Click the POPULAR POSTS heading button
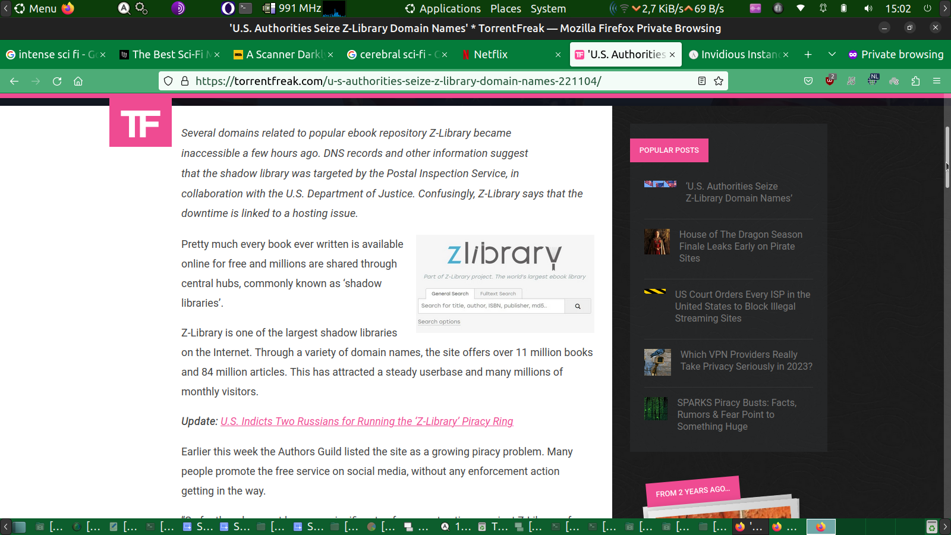 pos(669,150)
